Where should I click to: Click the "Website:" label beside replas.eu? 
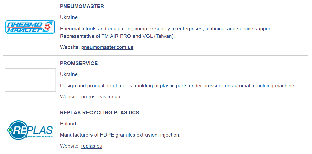(x=70, y=146)
